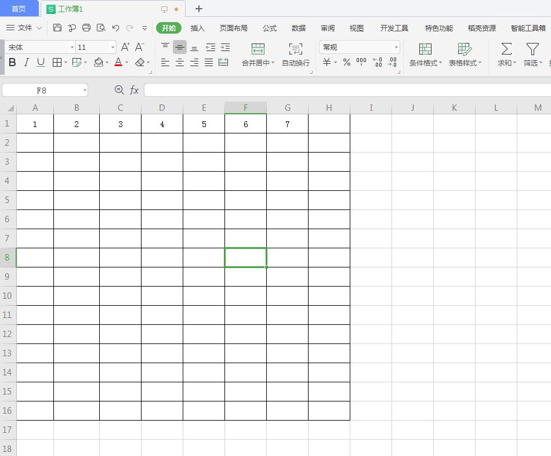
Task: Click the 合并居中 button
Action: pos(258,55)
